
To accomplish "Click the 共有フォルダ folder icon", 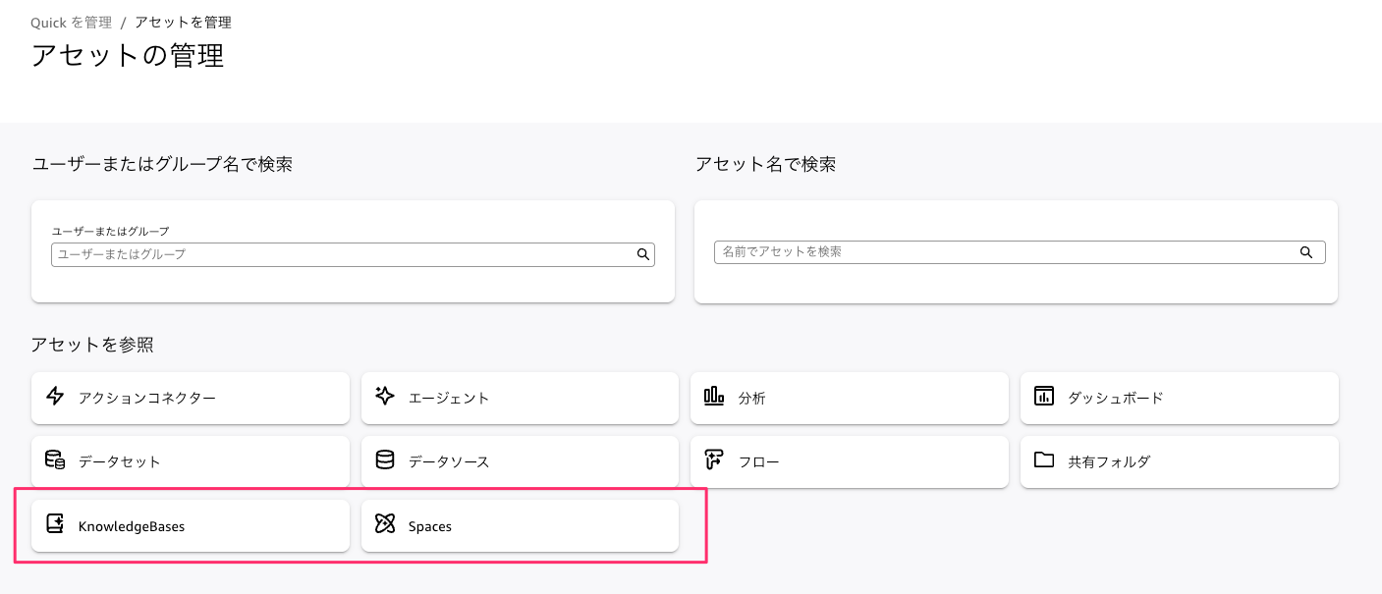I will point(1044,459).
